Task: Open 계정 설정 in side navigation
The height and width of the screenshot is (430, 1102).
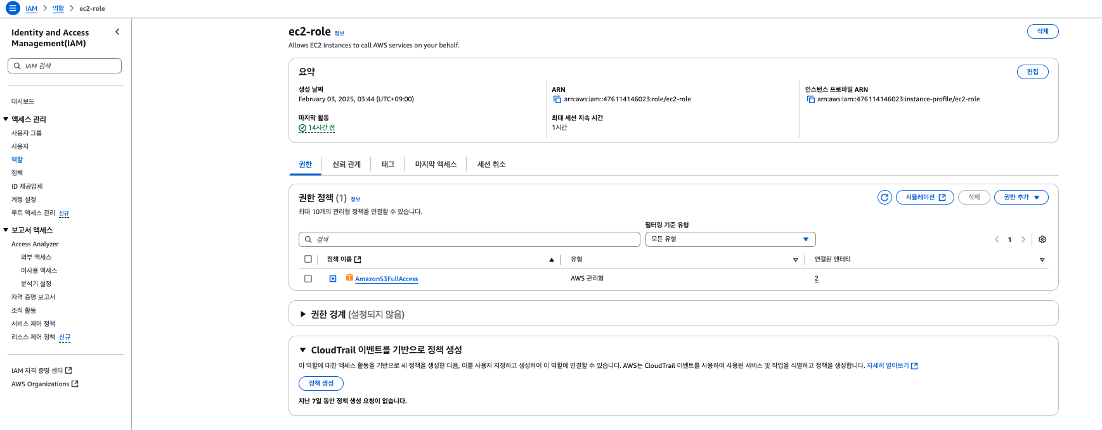Action: (x=24, y=199)
